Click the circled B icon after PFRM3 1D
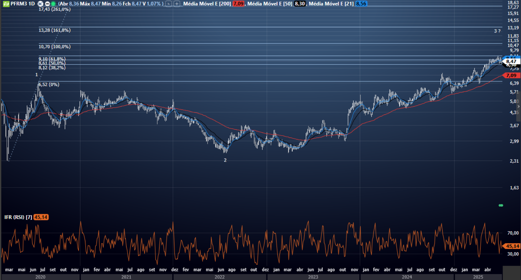The height and width of the screenshot is (280, 521). (x=40, y=4)
